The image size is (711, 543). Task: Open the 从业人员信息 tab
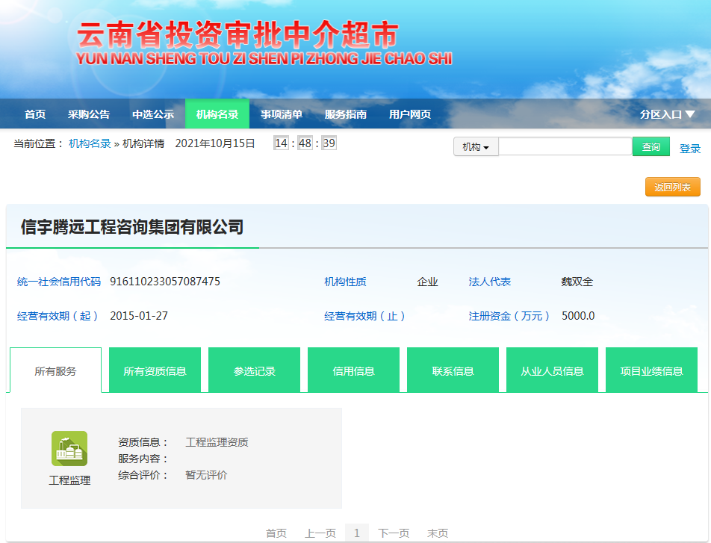point(552,369)
